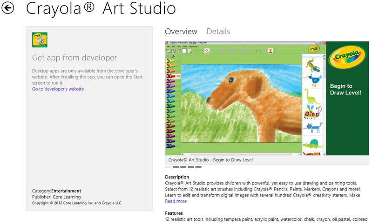Screen dimensions: 372x223
Task: Click the back arrow button
Action: 8,8
